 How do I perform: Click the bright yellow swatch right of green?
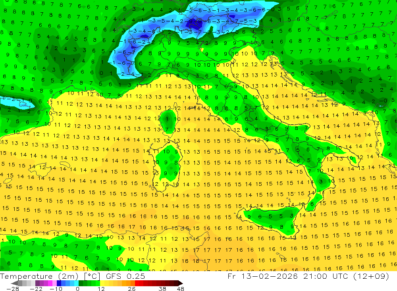pyautogui.click(x=102, y=283)
